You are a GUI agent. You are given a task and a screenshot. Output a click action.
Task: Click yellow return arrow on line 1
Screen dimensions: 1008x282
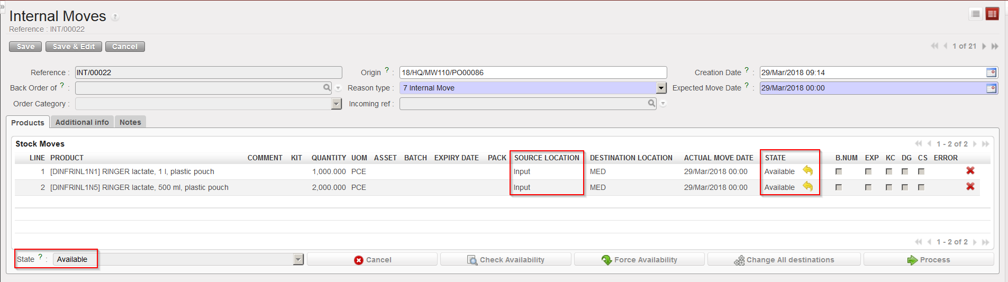click(x=807, y=170)
